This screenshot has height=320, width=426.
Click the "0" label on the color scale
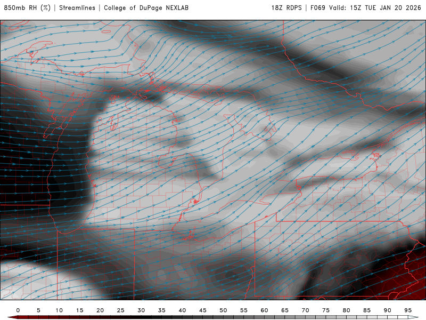18,310
